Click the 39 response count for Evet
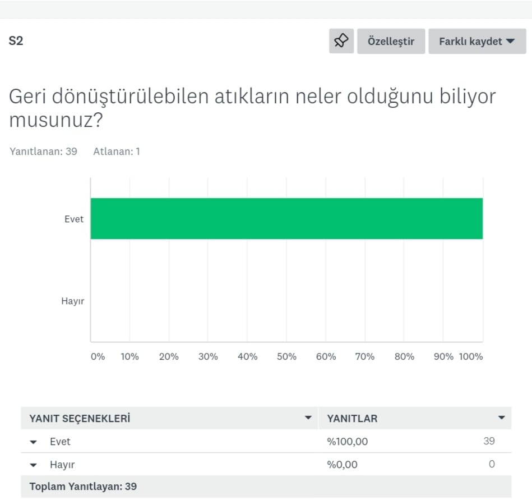Viewport: 532px width, 500px height. coord(491,442)
